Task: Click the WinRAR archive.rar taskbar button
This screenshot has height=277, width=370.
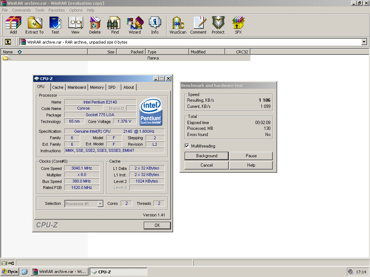Action: point(60,272)
